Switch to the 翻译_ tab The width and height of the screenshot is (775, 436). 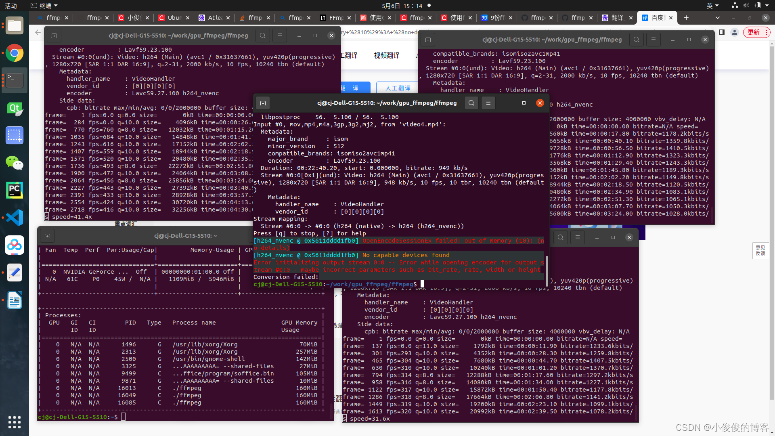(x=617, y=18)
